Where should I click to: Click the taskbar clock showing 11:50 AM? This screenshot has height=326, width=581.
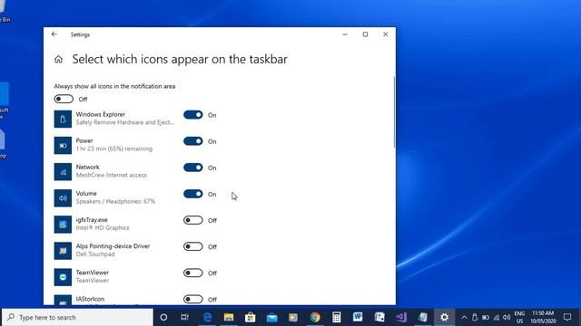[543, 317]
